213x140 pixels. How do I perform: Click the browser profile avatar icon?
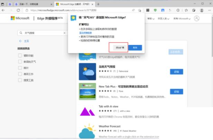(202, 10)
